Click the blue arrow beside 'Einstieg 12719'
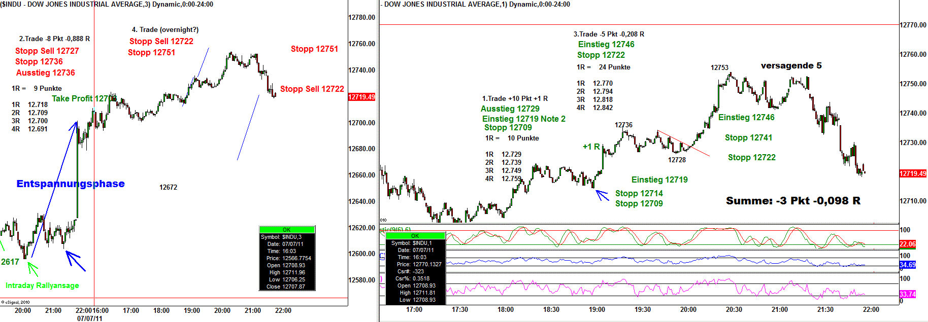The height and width of the screenshot is (322, 928). coord(602,195)
